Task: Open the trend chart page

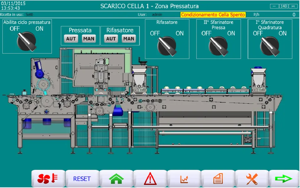Action: coord(184,179)
